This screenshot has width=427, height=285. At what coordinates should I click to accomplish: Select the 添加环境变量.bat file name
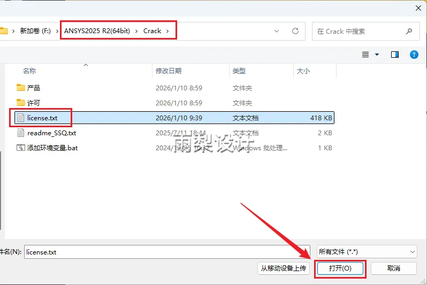coord(52,148)
